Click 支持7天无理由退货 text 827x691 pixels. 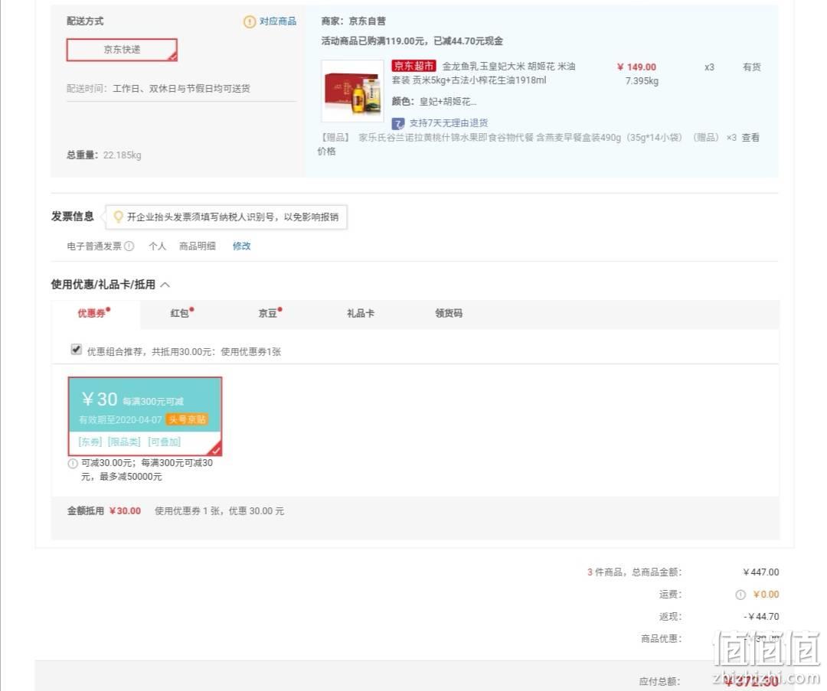pyautogui.click(x=449, y=122)
